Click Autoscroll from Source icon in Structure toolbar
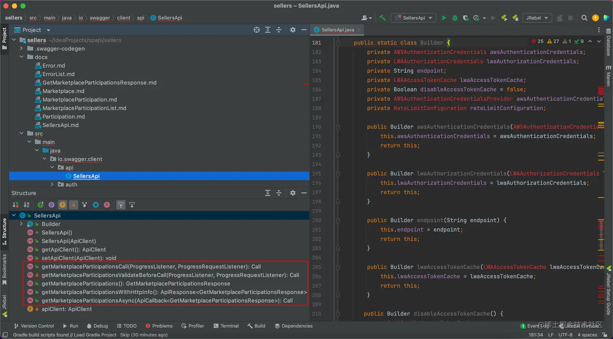This screenshot has width=613, height=339. tap(132, 205)
